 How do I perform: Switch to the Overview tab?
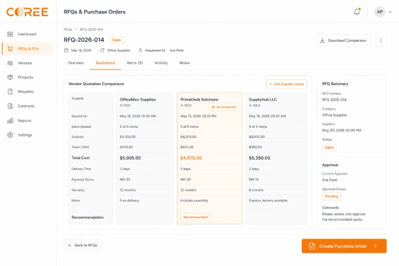[x=76, y=63]
